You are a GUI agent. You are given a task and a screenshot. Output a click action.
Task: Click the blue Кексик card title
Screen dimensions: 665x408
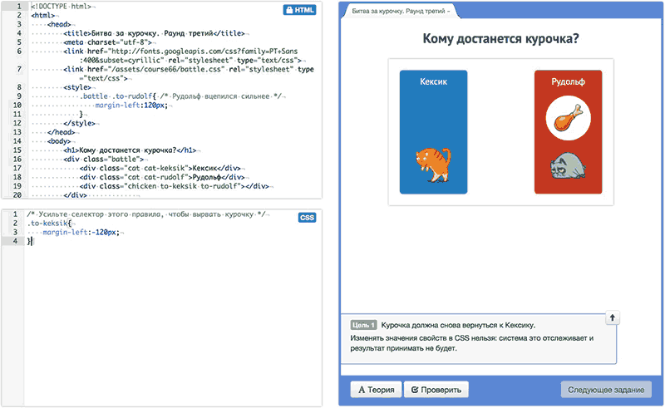[433, 82]
